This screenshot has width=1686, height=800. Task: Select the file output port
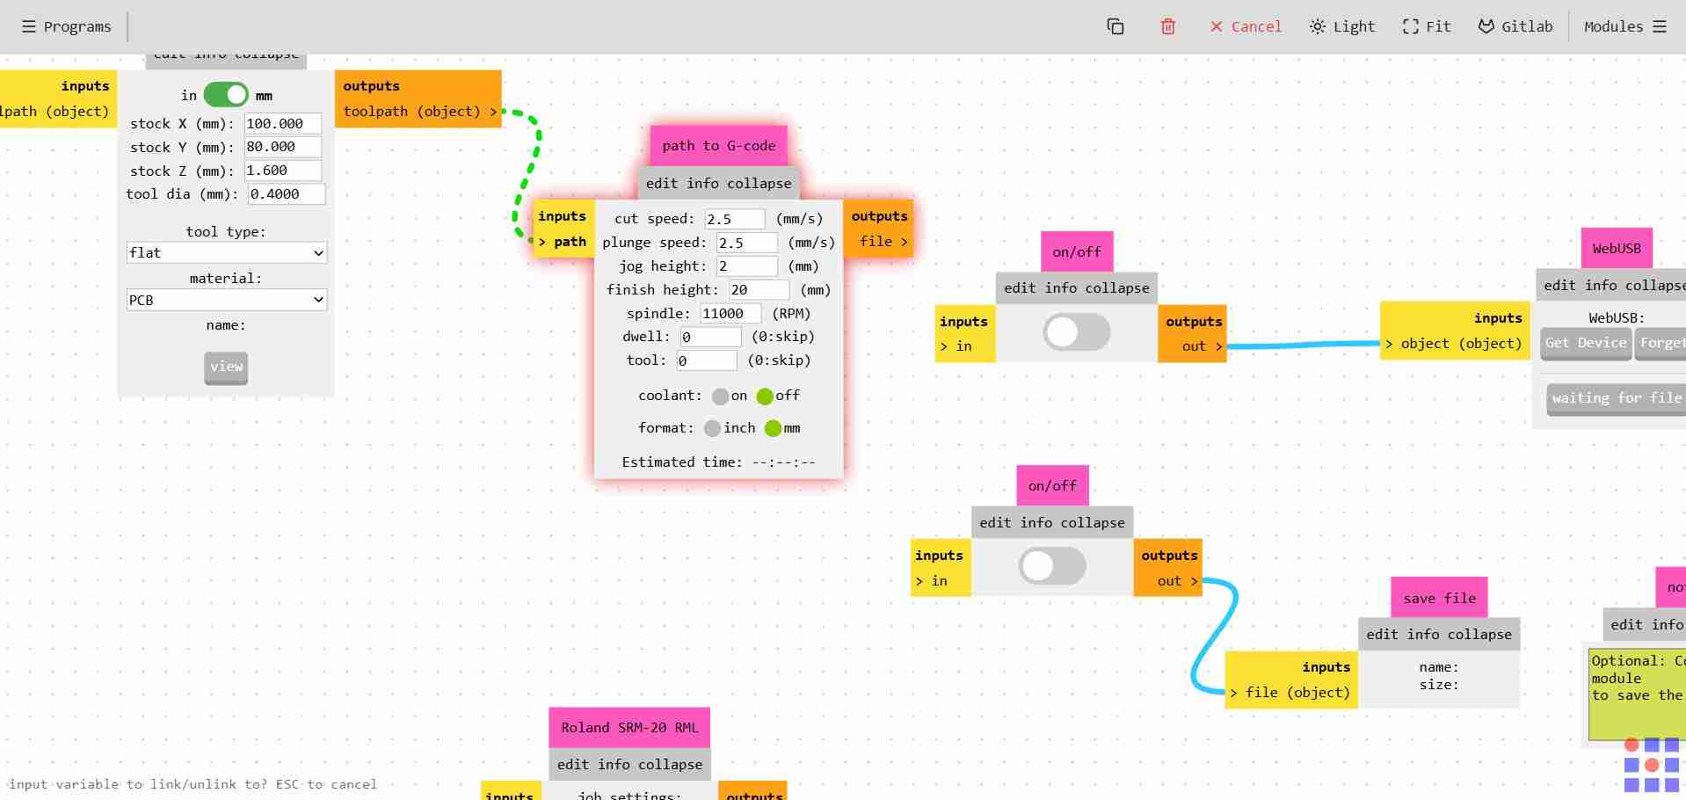[883, 241]
